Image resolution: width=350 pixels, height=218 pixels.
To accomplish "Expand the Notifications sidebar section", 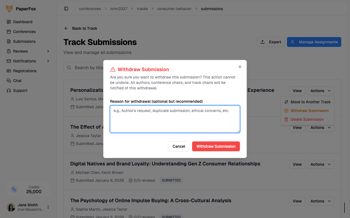I will click(x=48, y=61).
